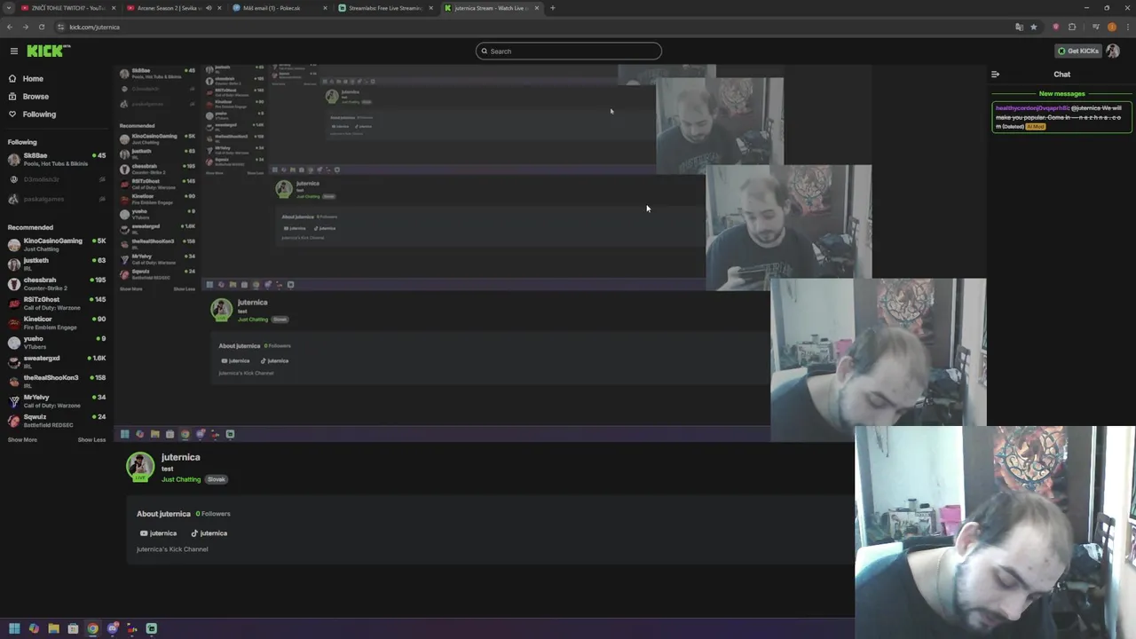The width and height of the screenshot is (1136, 639).
Task: Open RSITzGhost recommended channel
Action: [57, 303]
